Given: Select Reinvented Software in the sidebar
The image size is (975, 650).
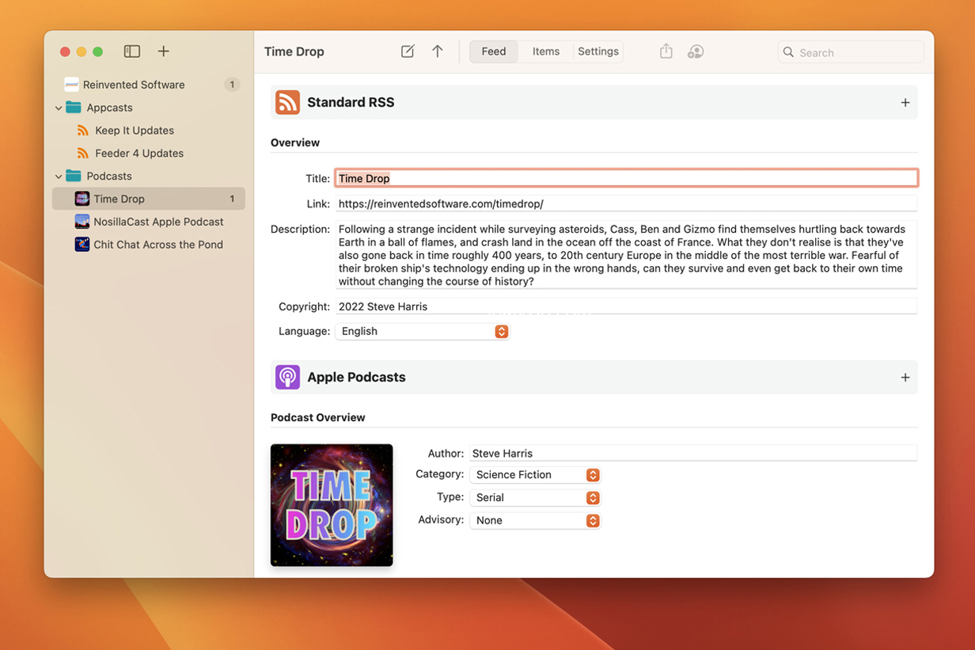Looking at the screenshot, I should click(x=149, y=85).
